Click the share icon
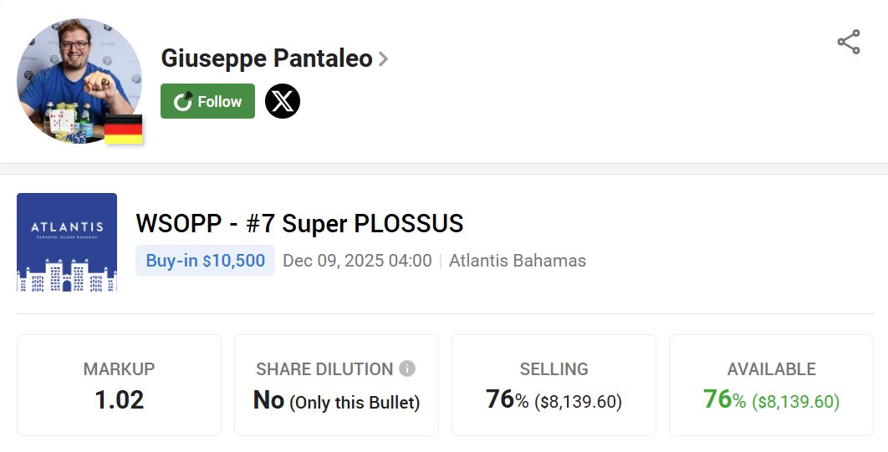This screenshot has height=452, width=888. 848,42
